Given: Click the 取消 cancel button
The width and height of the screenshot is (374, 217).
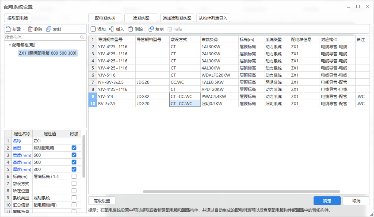Looking at the screenshot, I should click(356, 201).
